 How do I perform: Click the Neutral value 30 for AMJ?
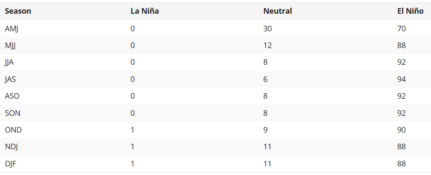pos(268,29)
